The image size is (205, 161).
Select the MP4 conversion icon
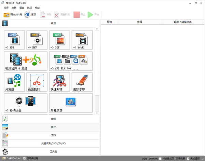coord(14,40)
